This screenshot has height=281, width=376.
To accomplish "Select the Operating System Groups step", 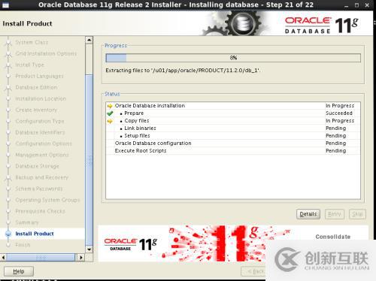I will (x=47, y=200).
